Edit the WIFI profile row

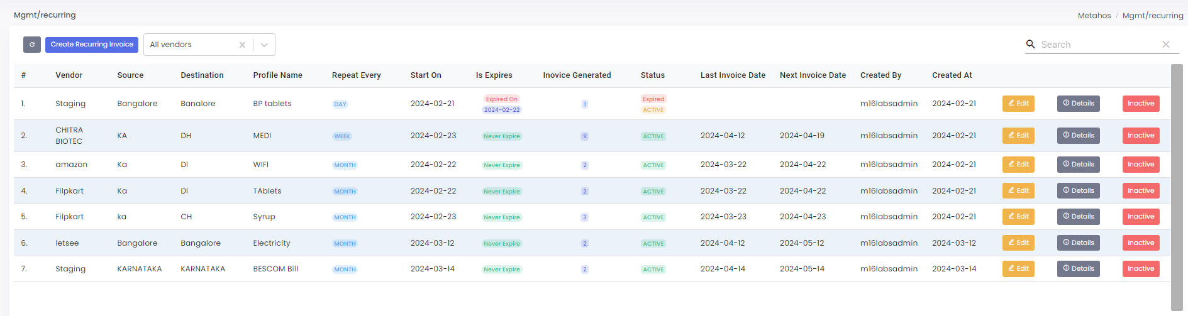coord(1018,165)
